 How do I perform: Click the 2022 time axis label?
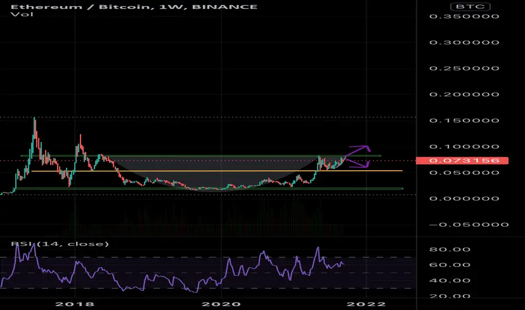coord(366,304)
